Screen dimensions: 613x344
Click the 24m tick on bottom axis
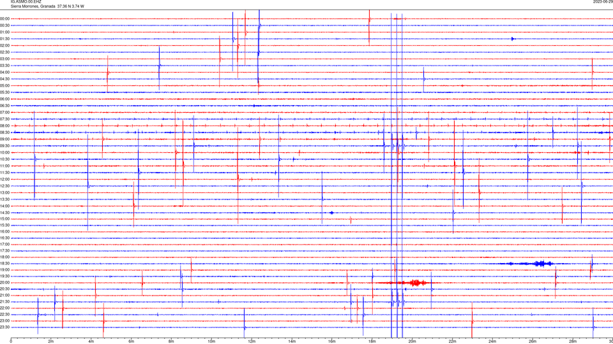[492, 341]
